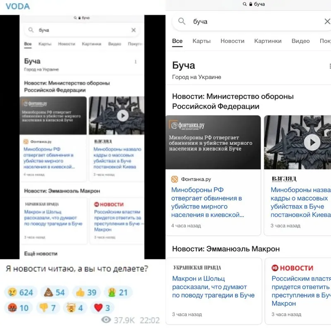Open the Картинки tab in enlarged search
The width and height of the screenshot is (331, 331).
click(268, 41)
